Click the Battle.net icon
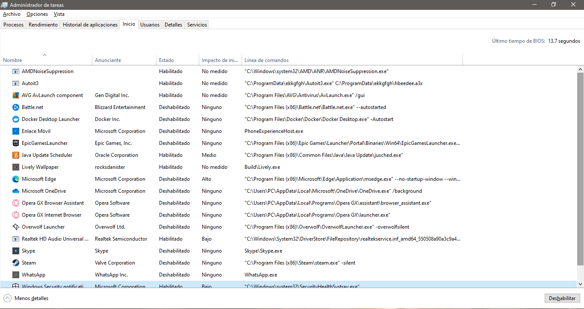The width and height of the screenshot is (584, 309). [x=16, y=107]
